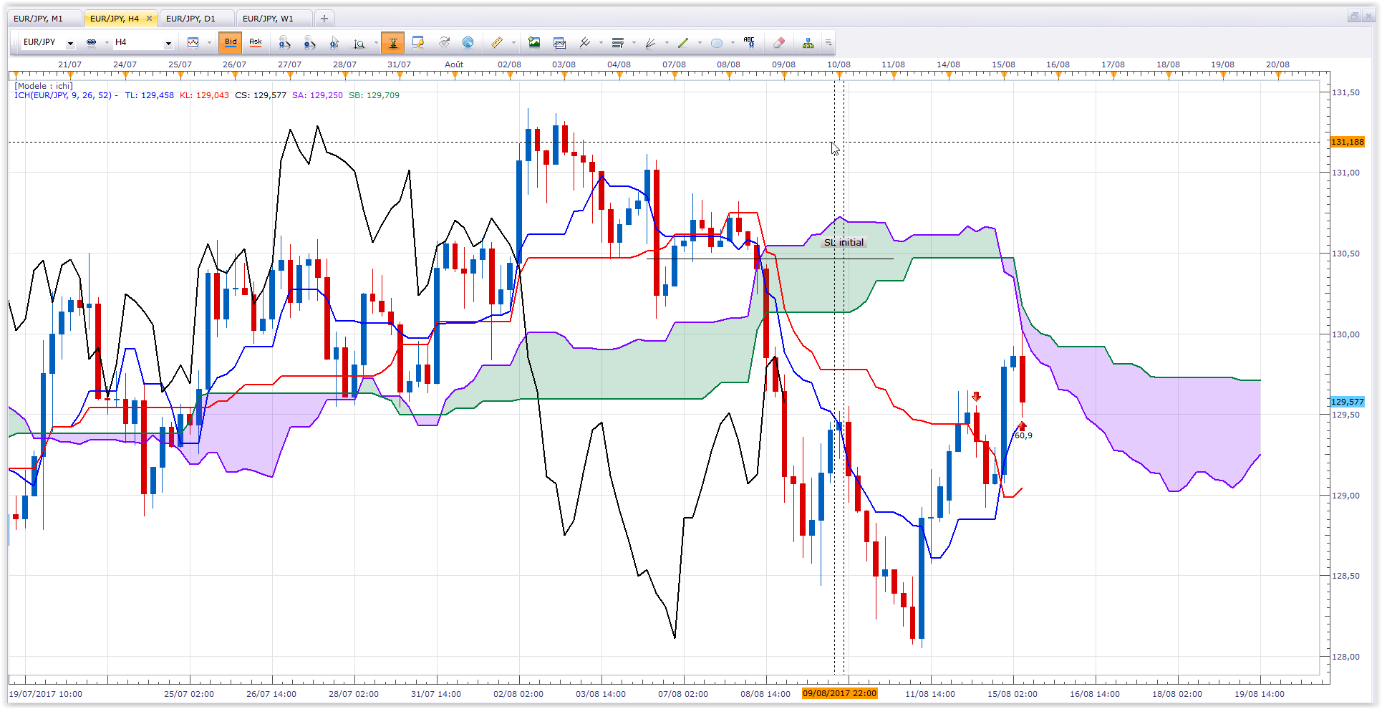1382x709 pixels.
Task: Click the KL: 129,043 value
Action: point(204,95)
